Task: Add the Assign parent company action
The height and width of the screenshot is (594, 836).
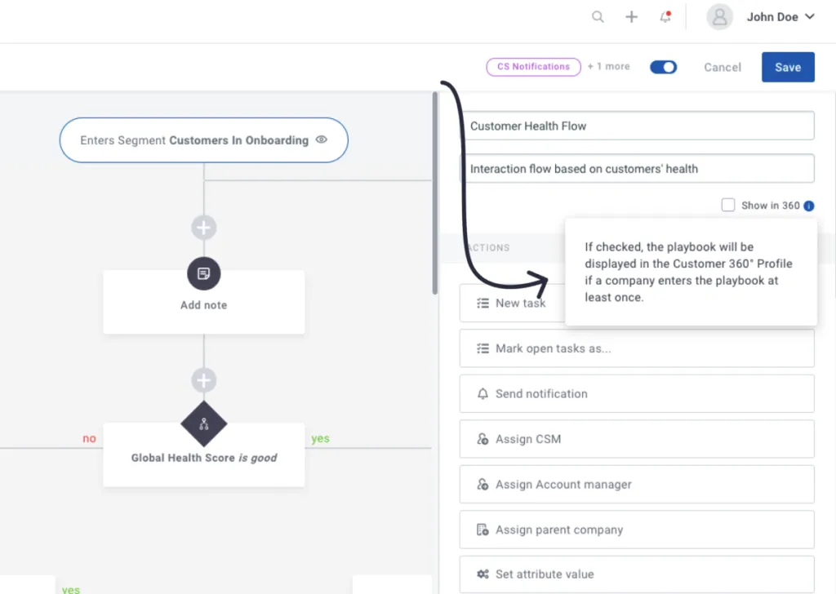Action: click(x=637, y=530)
